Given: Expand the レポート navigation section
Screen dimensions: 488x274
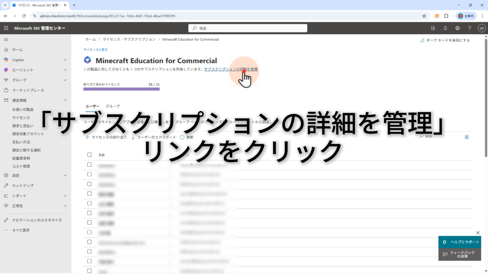Looking at the screenshot, I should tap(65, 196).
